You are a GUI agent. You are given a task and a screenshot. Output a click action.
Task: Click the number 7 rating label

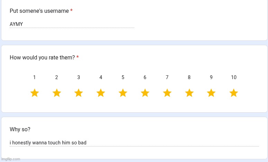[167, 77]
